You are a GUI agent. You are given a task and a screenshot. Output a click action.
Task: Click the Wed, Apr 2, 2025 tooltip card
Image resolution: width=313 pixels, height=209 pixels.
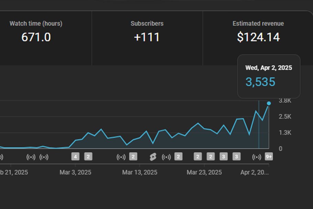click(x=269, y=76)
